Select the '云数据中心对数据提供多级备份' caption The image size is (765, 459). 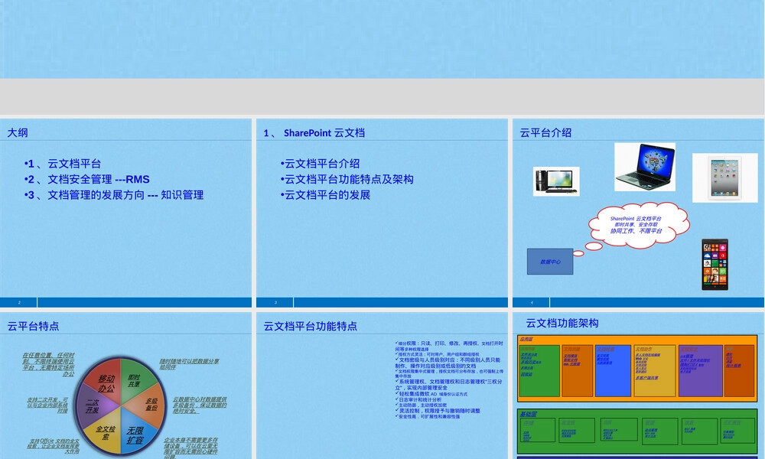(200, 405)
